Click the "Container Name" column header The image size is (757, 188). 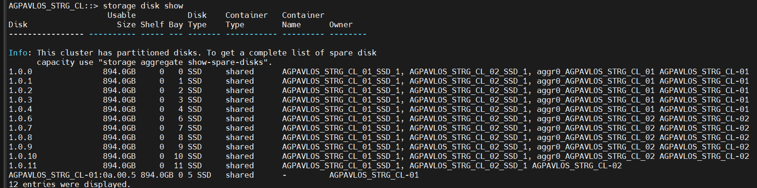click(303, 20)
